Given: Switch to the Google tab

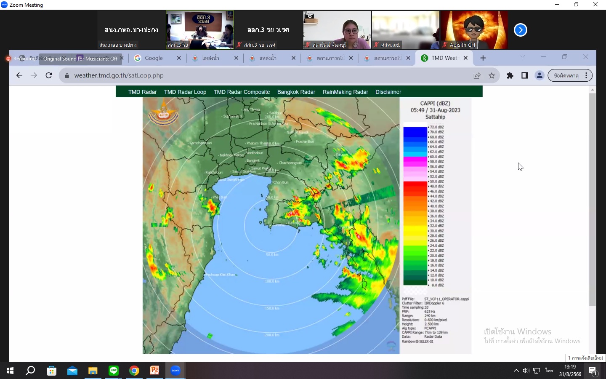Looking at the screenshot, I should tap(154, 58).
